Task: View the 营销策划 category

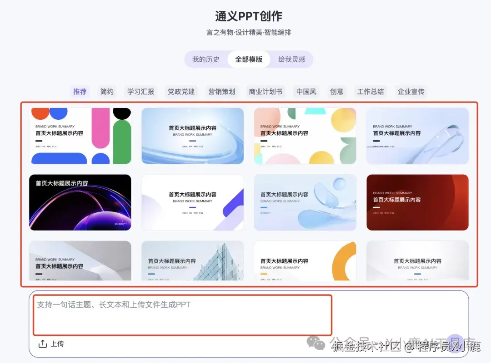Action: tap(221, 92)
